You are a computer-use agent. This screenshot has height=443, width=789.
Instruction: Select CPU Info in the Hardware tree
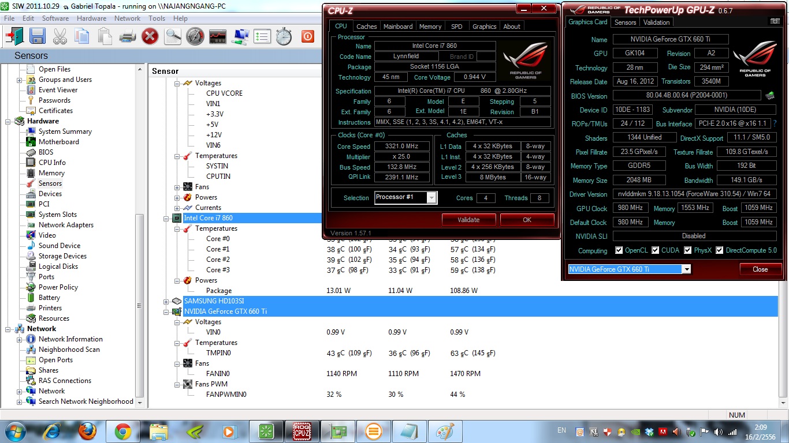pyautogui.click(x=52, y=163)
